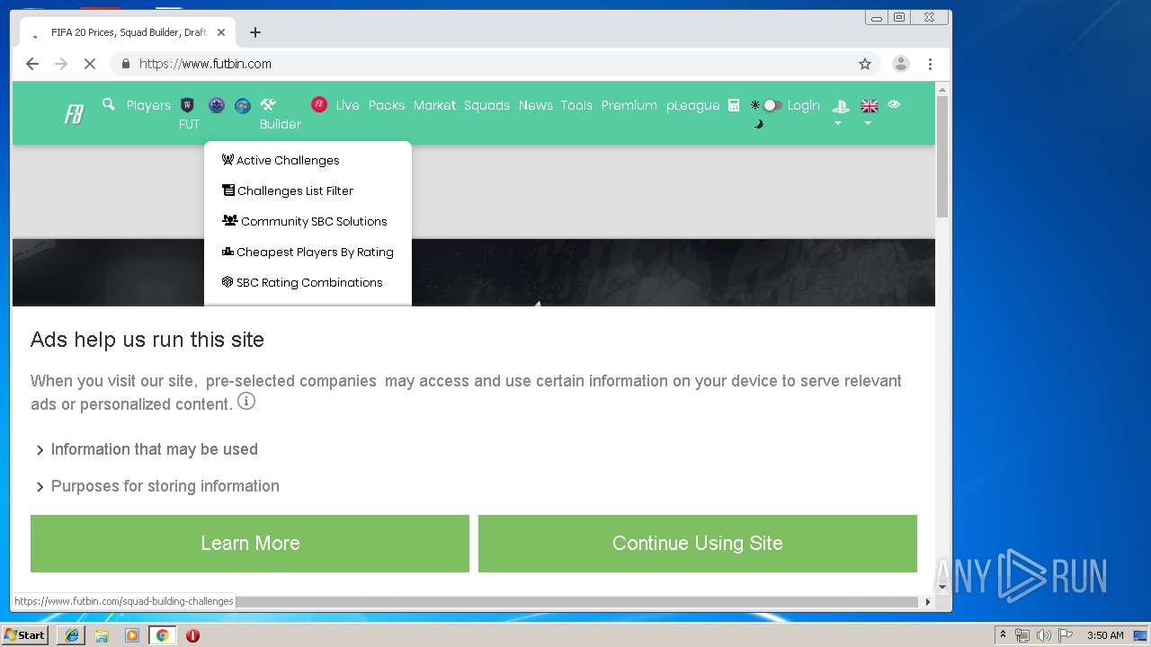Image resolution: width=1151 pixels, height=647 pixels.
Task: Click the horizontal scrollbar thumb
Action: [x=575, y=601]
